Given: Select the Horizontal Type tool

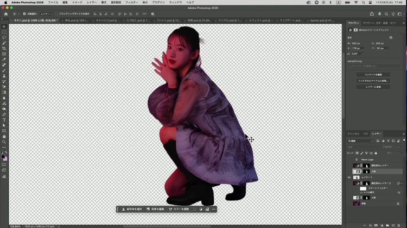Looking at the screenshot, I should pos(4,120).
